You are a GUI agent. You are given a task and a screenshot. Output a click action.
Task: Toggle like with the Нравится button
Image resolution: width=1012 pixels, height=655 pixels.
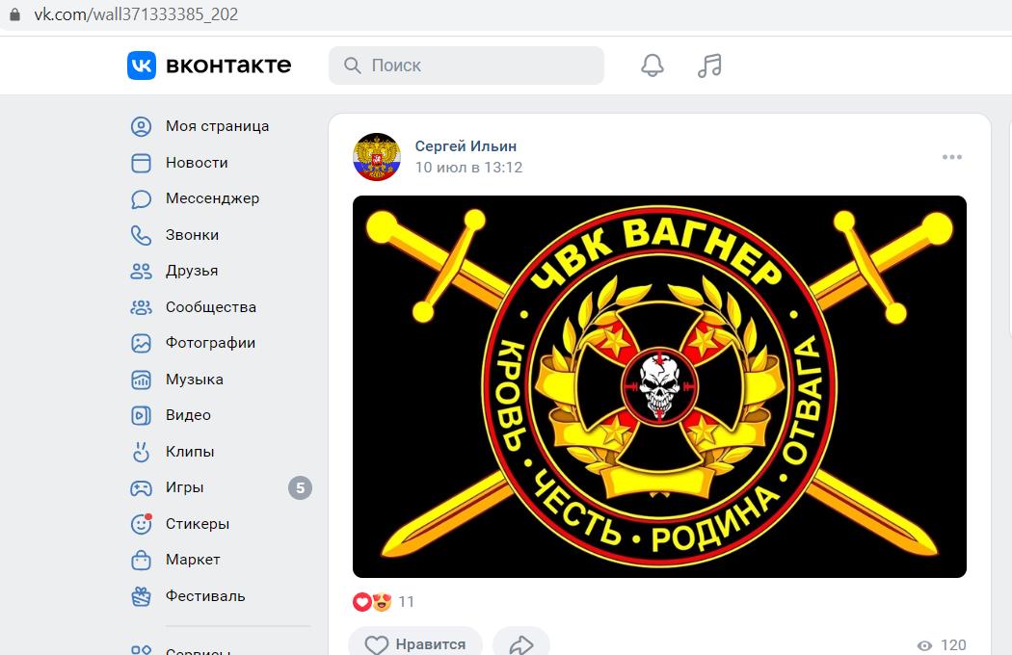[x=415, y=643]
